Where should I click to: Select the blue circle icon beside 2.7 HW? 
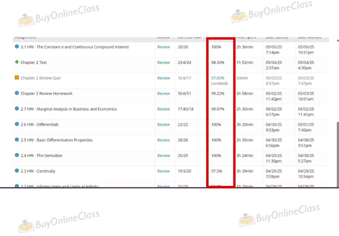tap(17, 109)
